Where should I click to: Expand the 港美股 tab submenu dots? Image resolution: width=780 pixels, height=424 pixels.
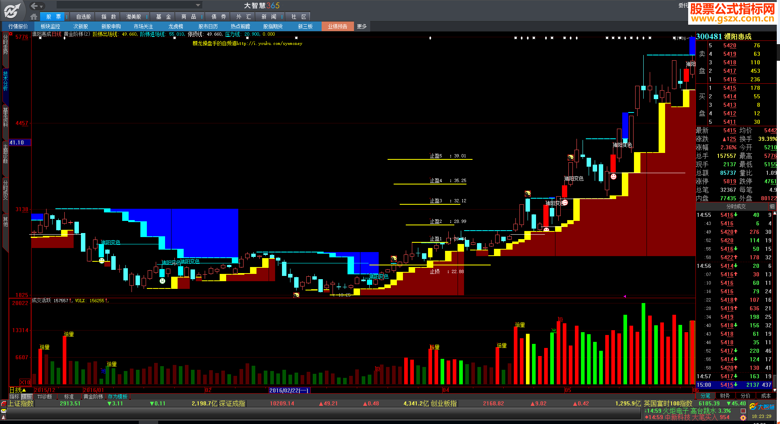click(x=146, y=17)
